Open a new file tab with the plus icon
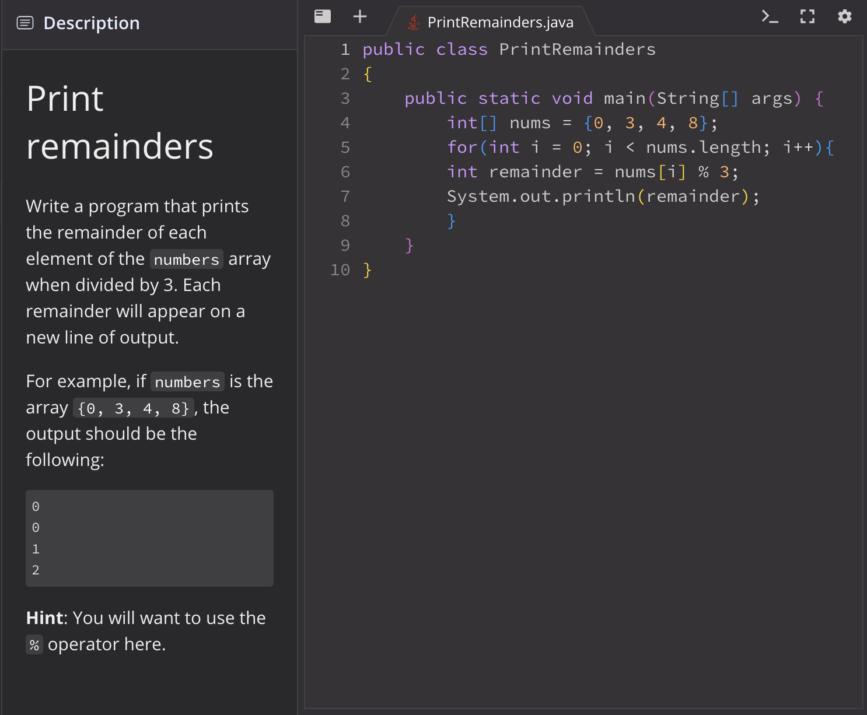The image size is (867, 715). tap(359, 17)
